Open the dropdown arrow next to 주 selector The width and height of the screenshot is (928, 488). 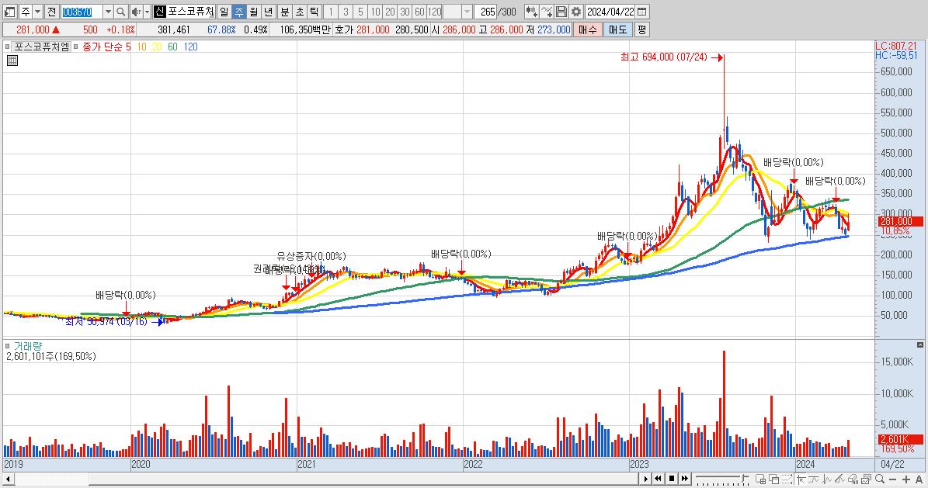click(x=37, y=12)
